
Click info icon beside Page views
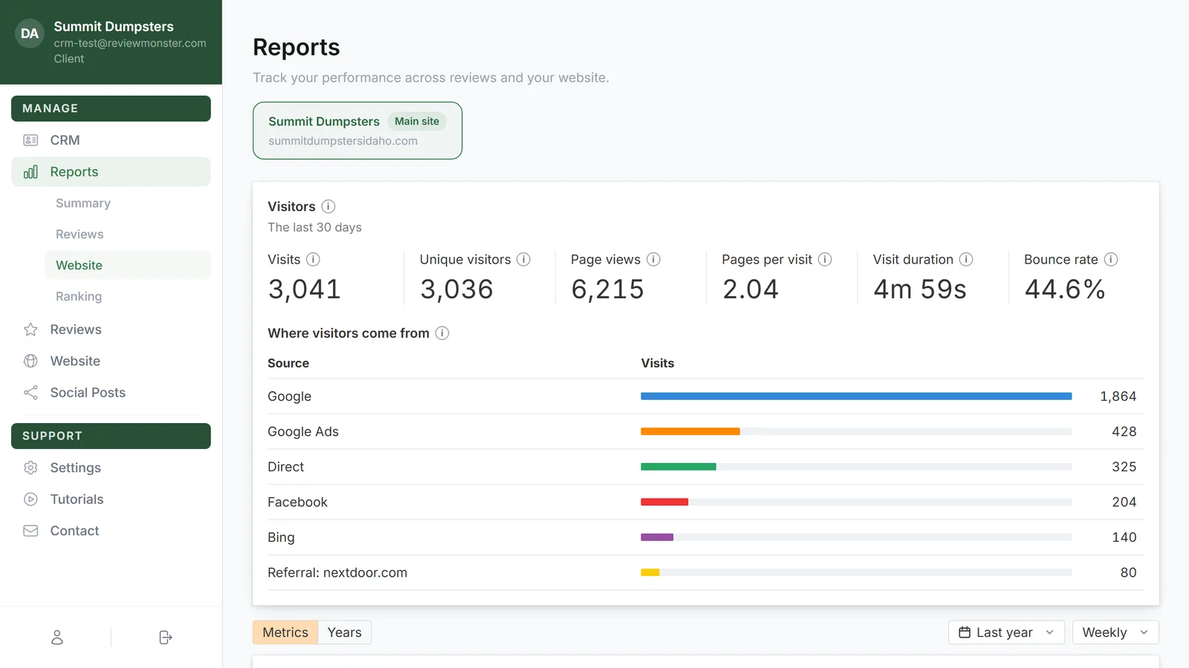click(654, 259)
